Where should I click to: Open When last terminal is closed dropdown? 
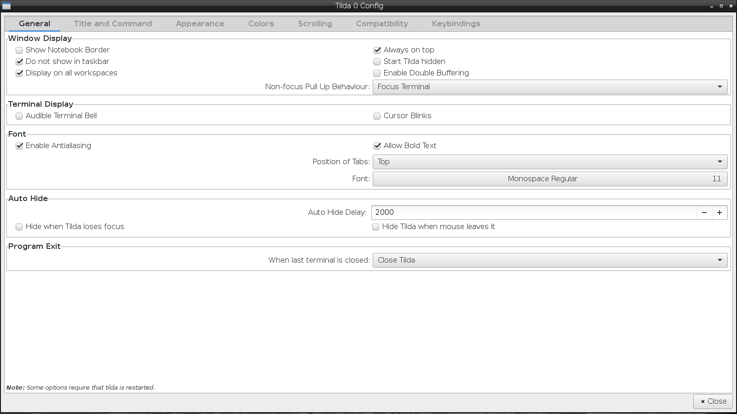coord(550,260)
